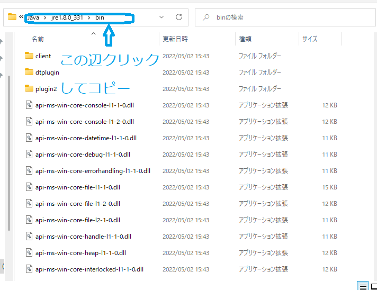This screenshot has height=290, width=377.
Task: Sort by サイズ column header
Action: click(x=310, y=39)
